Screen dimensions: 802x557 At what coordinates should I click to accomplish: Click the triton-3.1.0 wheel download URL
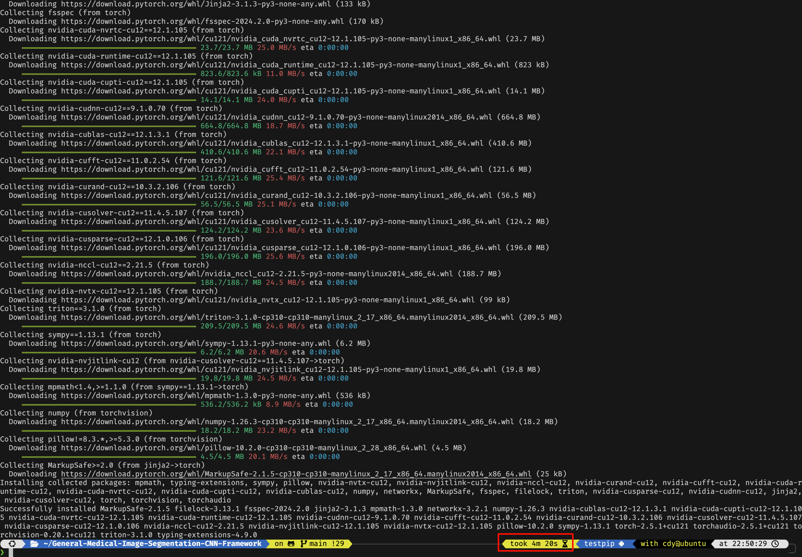[287, 317]
